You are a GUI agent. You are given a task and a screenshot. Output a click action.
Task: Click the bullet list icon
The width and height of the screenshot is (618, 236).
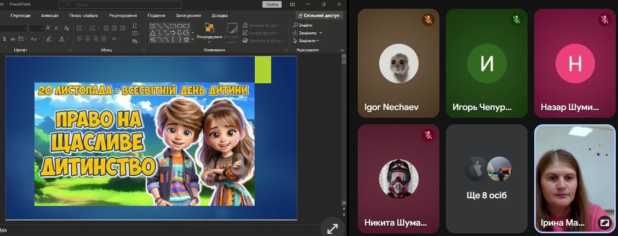point(80,28)
